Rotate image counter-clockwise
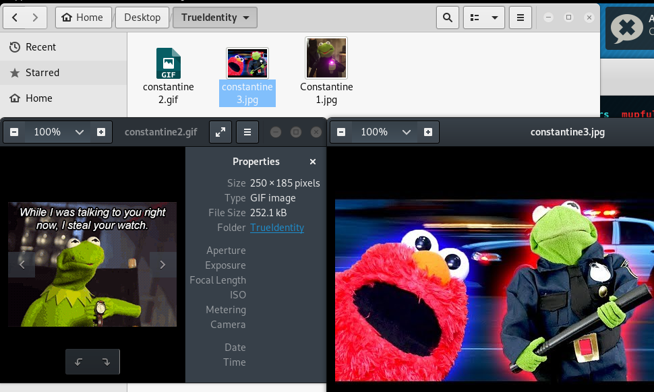The height and width of the screenshot is (392, 654). tap(79, 362)
